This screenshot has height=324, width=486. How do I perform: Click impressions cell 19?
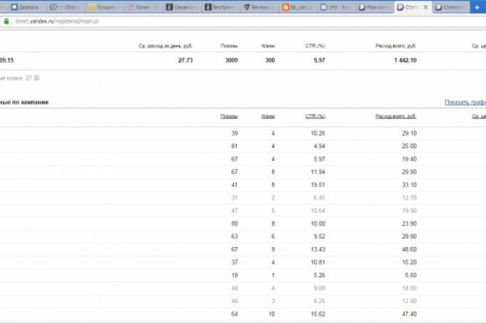(235, 275)
